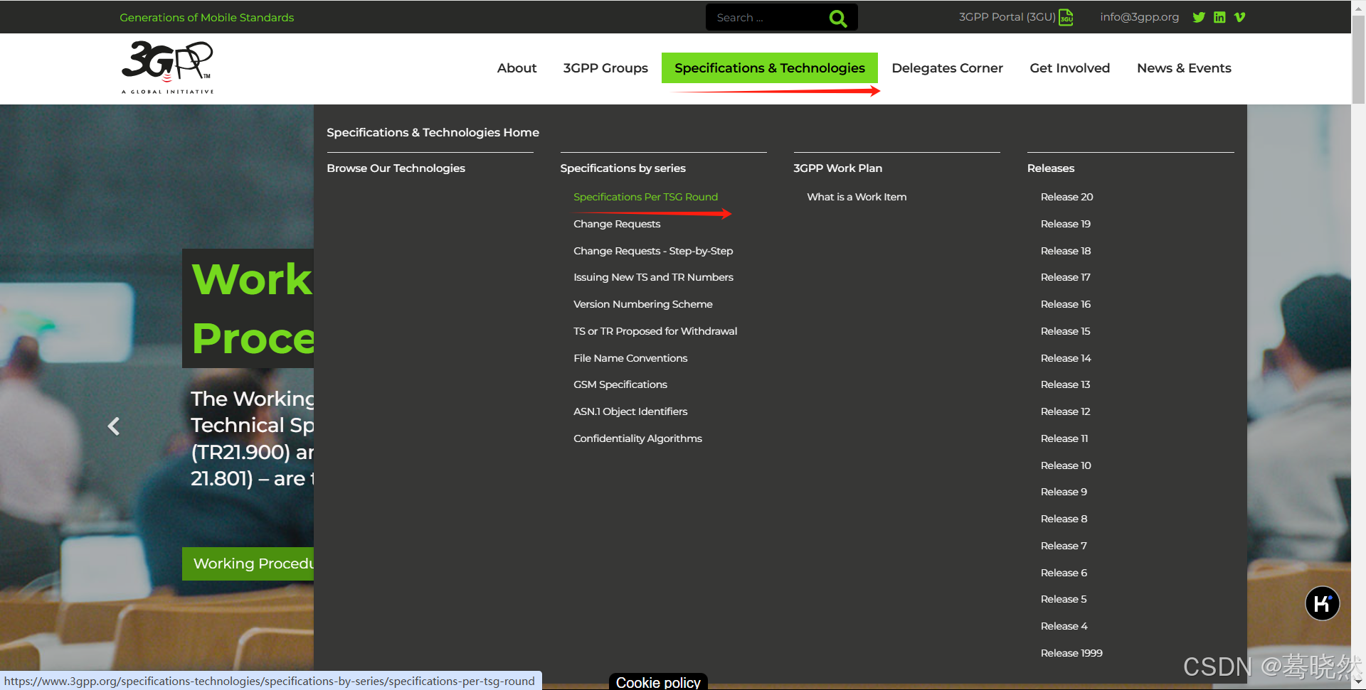Open the 3GPP Groups menu
The image size is (1366, 690).
coord(605,68)
